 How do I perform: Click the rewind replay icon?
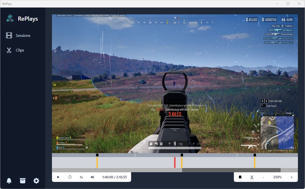[x=70, y=177]
